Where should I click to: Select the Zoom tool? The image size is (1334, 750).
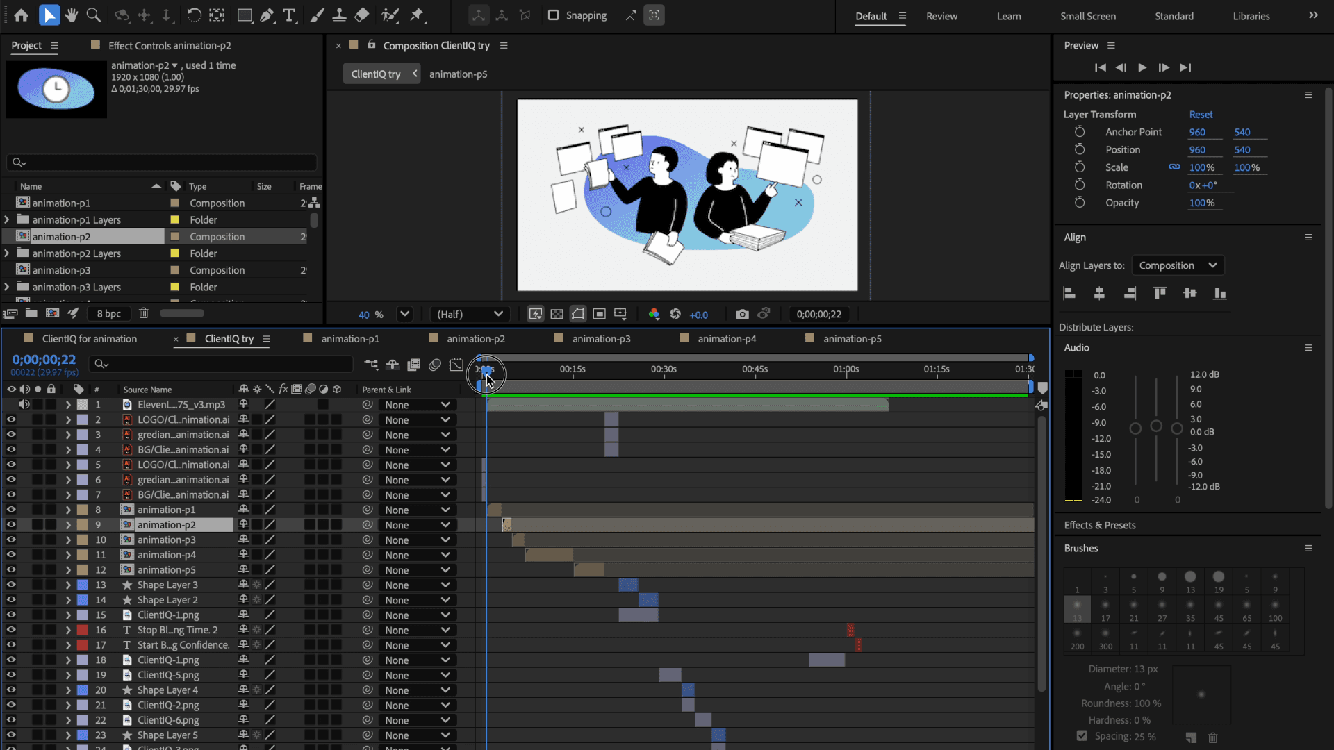(x=93, y=15)
